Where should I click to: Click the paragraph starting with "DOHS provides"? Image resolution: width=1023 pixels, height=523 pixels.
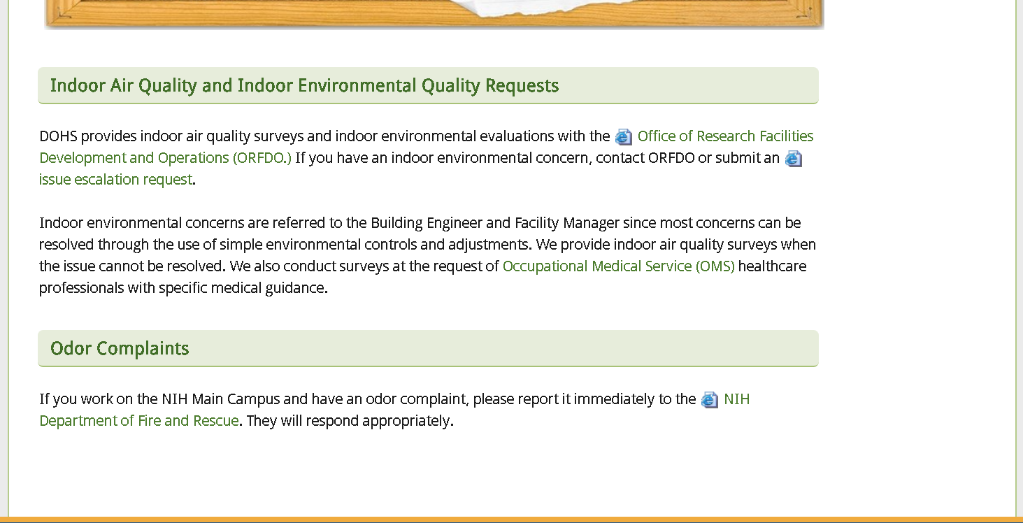tap(325, 136)
